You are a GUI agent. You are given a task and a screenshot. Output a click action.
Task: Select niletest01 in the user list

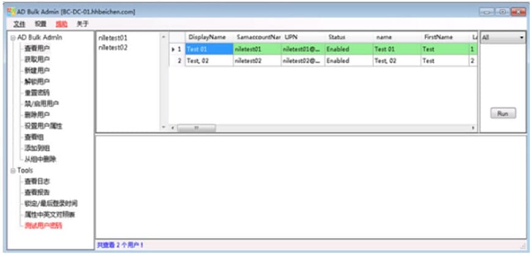[x=113, y=38]
